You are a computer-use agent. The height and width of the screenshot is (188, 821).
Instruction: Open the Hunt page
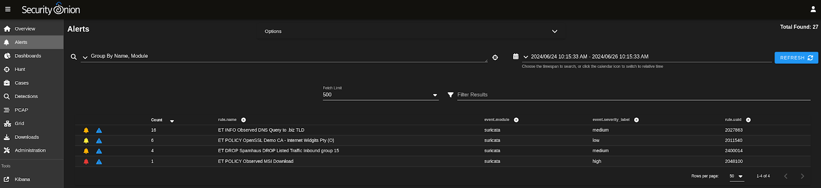pos(32,69)
